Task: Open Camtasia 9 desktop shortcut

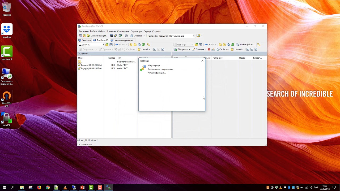Action: pyautogui.click(x=7, y=53)
